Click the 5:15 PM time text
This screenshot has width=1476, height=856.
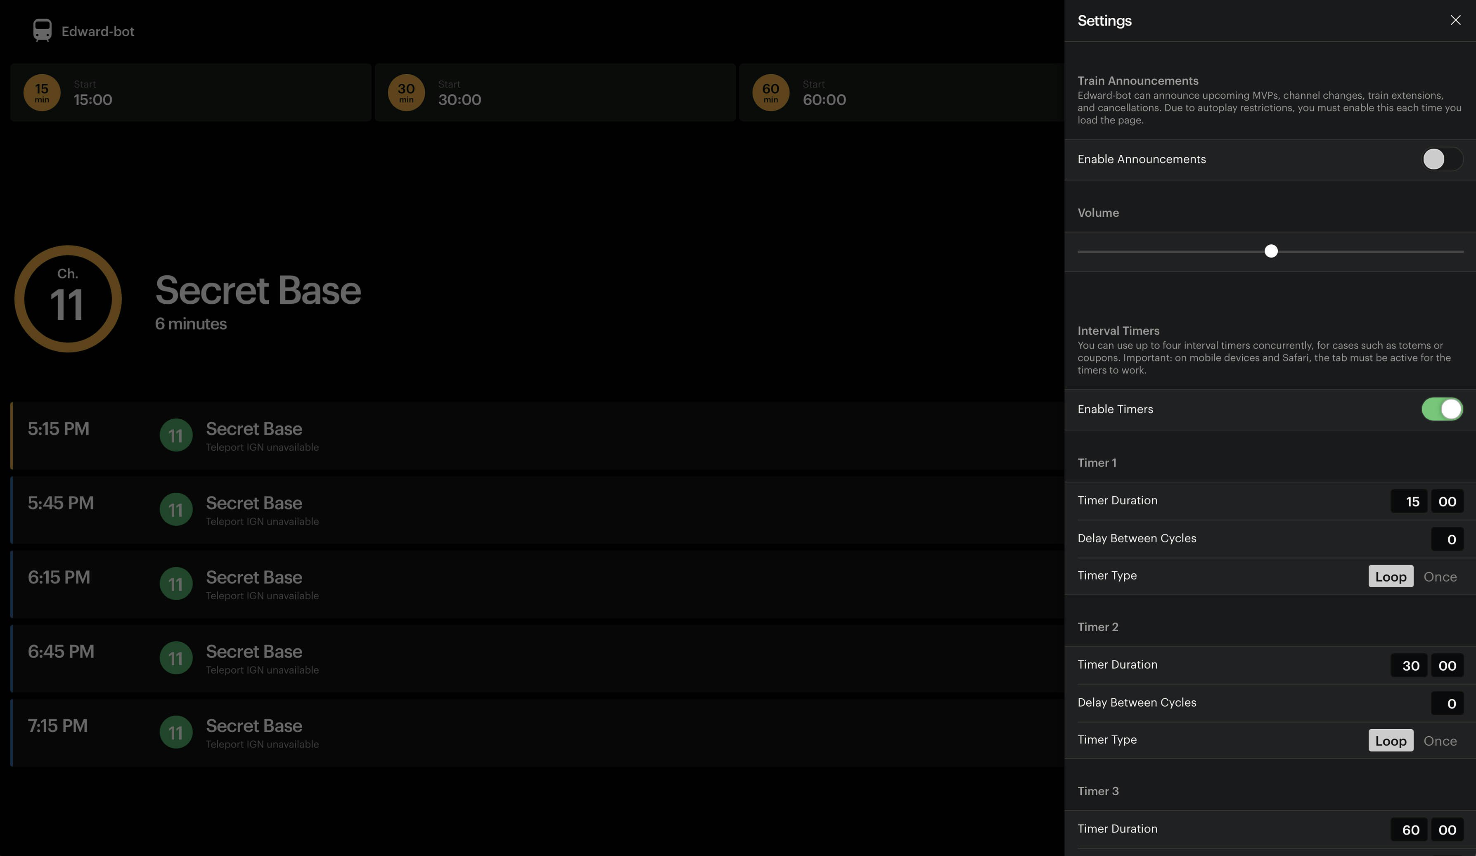(x=59, y=428)
